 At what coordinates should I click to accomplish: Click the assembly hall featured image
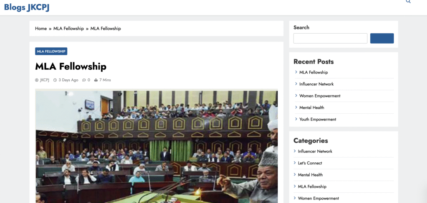coord(156,147)
